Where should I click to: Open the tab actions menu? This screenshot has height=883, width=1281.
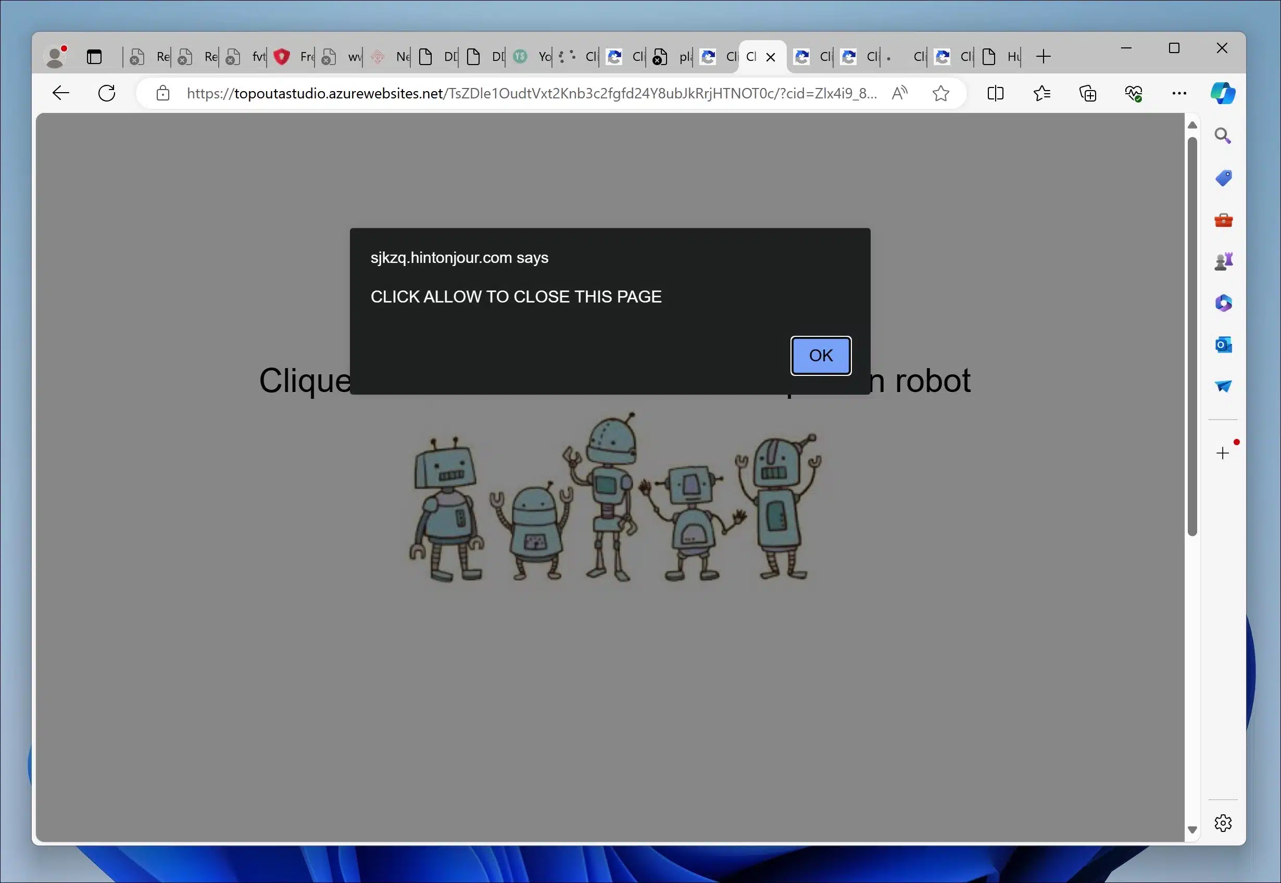click(94, 56)
